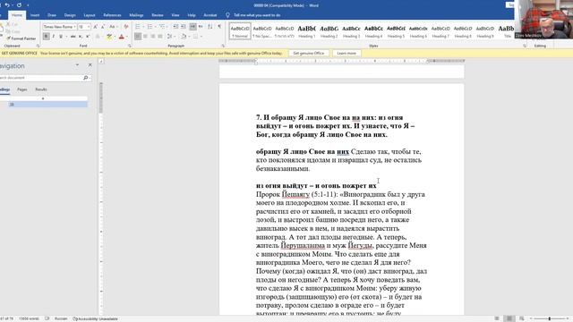
Task: Open Font Color dropdown arrow
Action: coord(127,37)
